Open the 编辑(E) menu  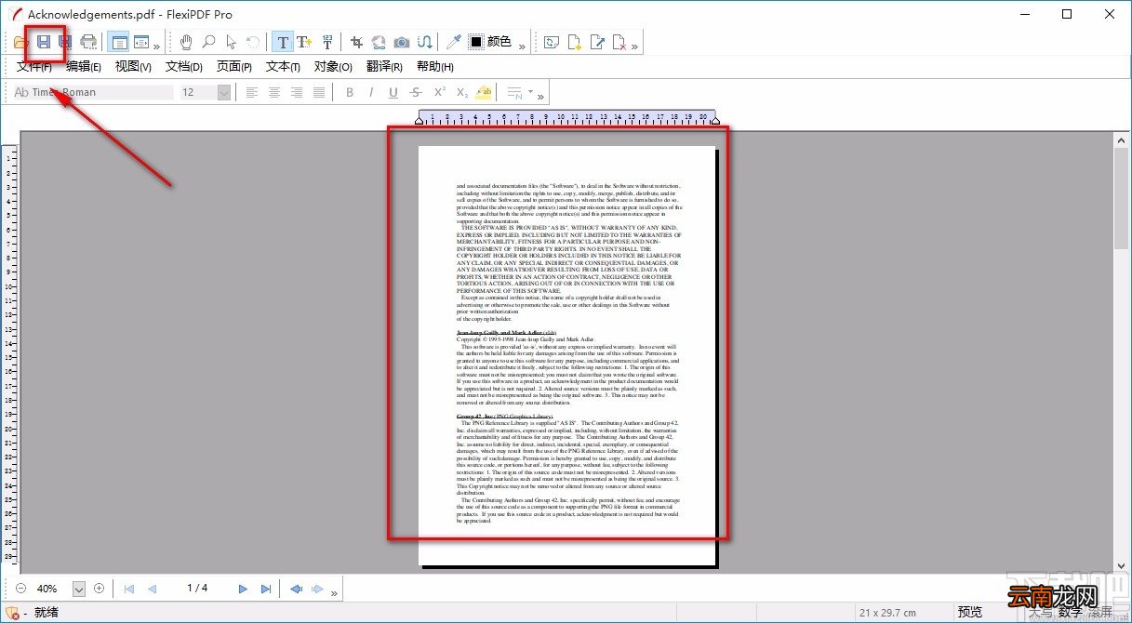(84, 66)
